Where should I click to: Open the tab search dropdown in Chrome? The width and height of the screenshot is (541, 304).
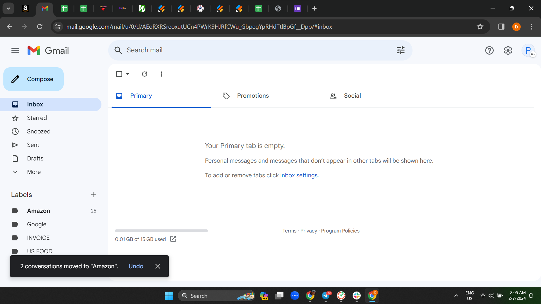point(8,8)
